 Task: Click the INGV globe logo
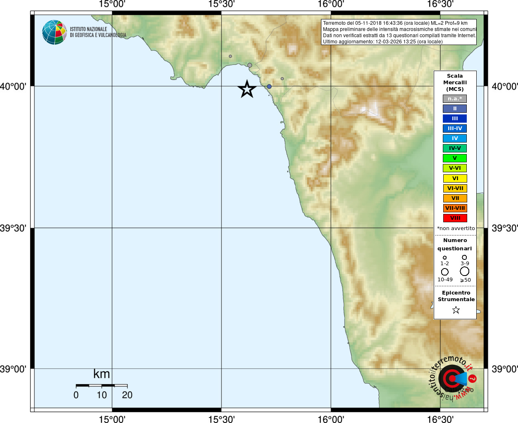(x=55, y=32)
